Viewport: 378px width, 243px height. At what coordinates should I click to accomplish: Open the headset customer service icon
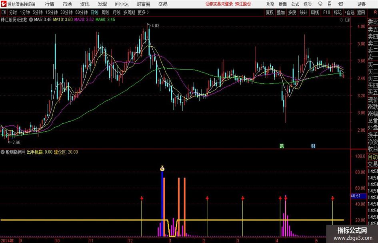coord(320,4)
